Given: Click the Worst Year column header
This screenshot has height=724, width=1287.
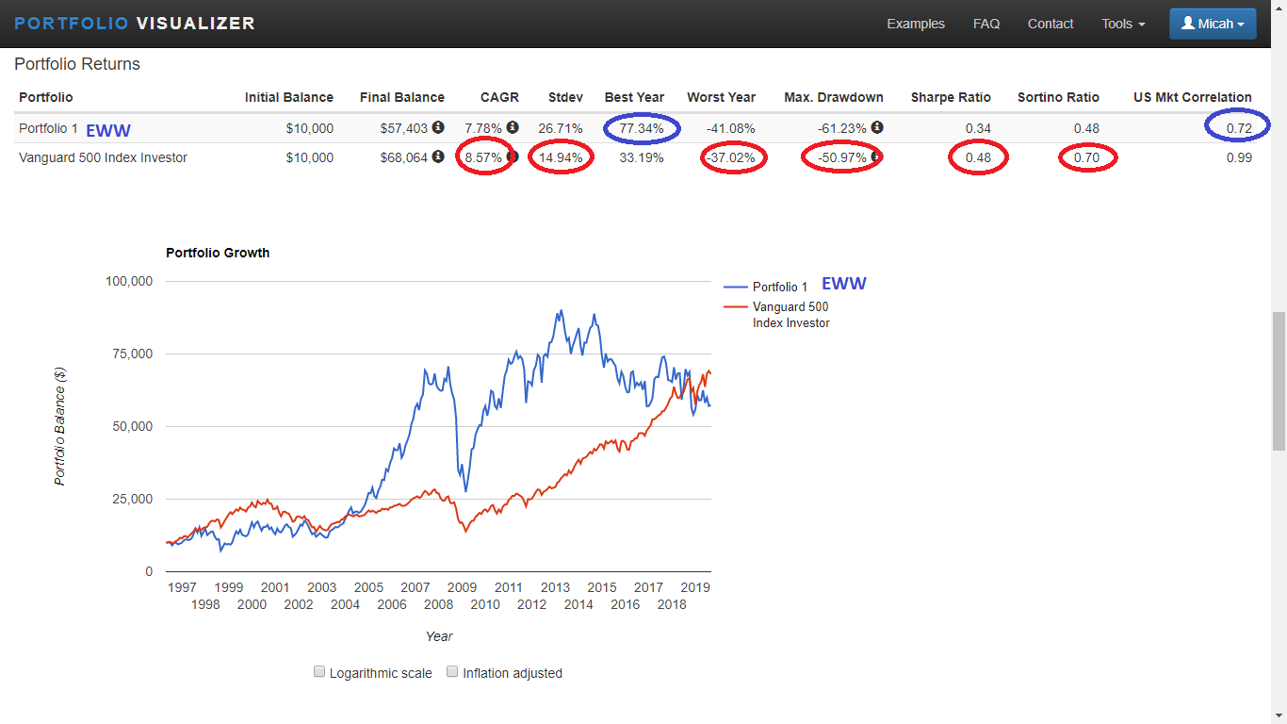Looking at the screenshot, I should click(721, 97).
